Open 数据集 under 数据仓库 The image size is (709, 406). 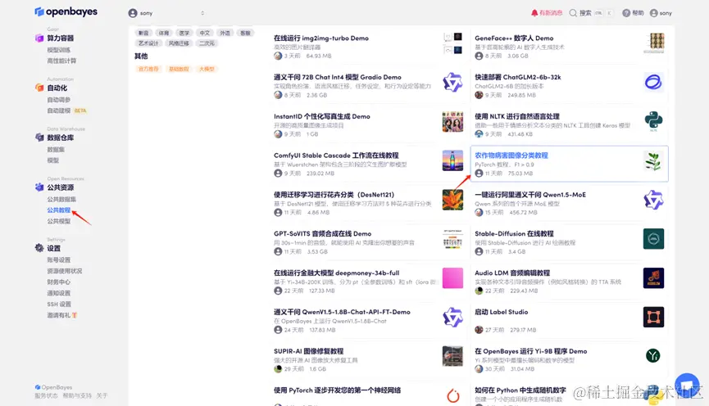[56, 149]
